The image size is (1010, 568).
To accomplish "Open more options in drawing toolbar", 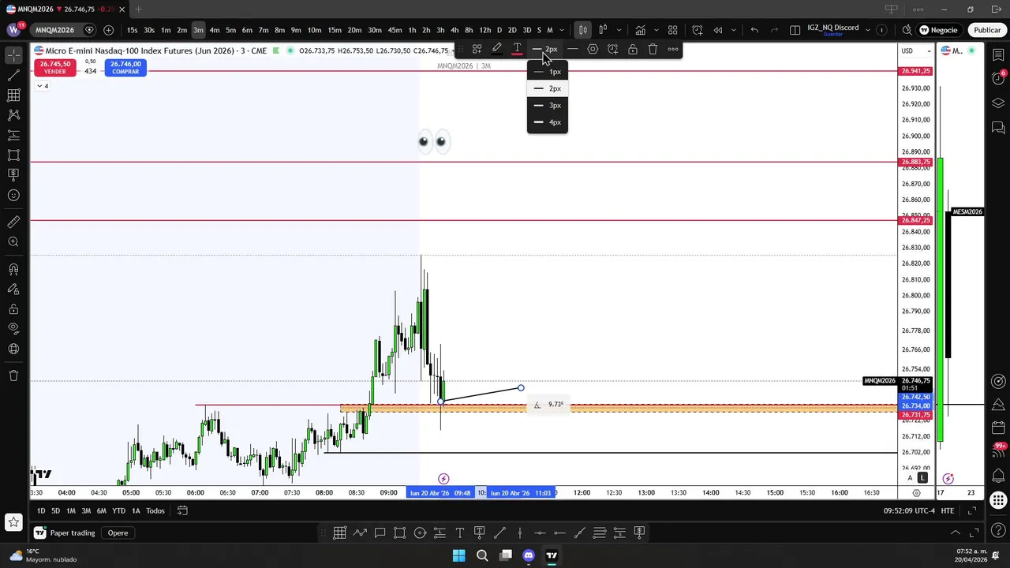I will coord(673,49).
